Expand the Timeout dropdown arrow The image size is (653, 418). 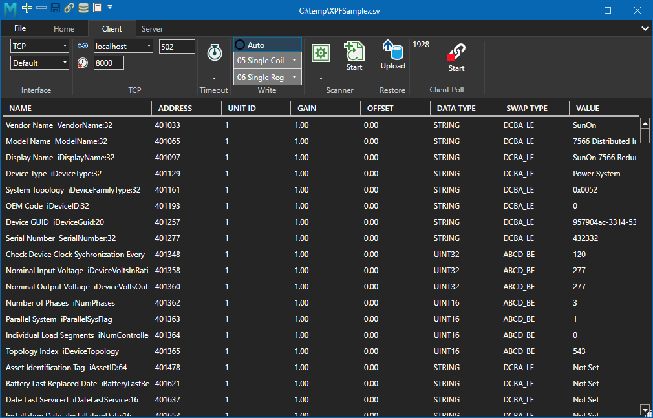point(215,78)
